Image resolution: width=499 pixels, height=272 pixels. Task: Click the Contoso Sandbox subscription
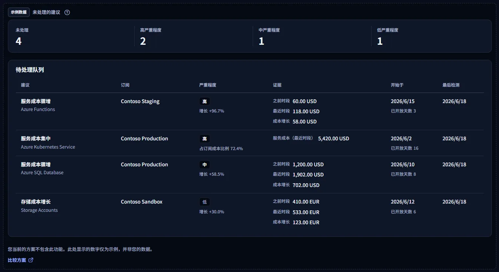142,202
